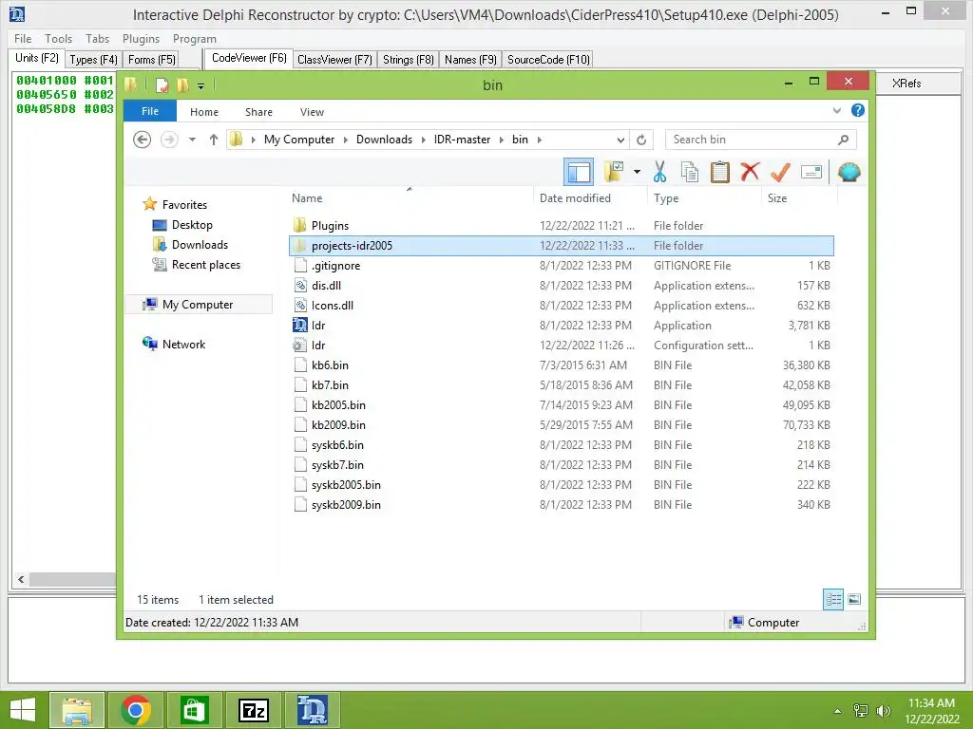Click the blue shell icon in toolbar
973x729 pixels.
click(849, 172)
